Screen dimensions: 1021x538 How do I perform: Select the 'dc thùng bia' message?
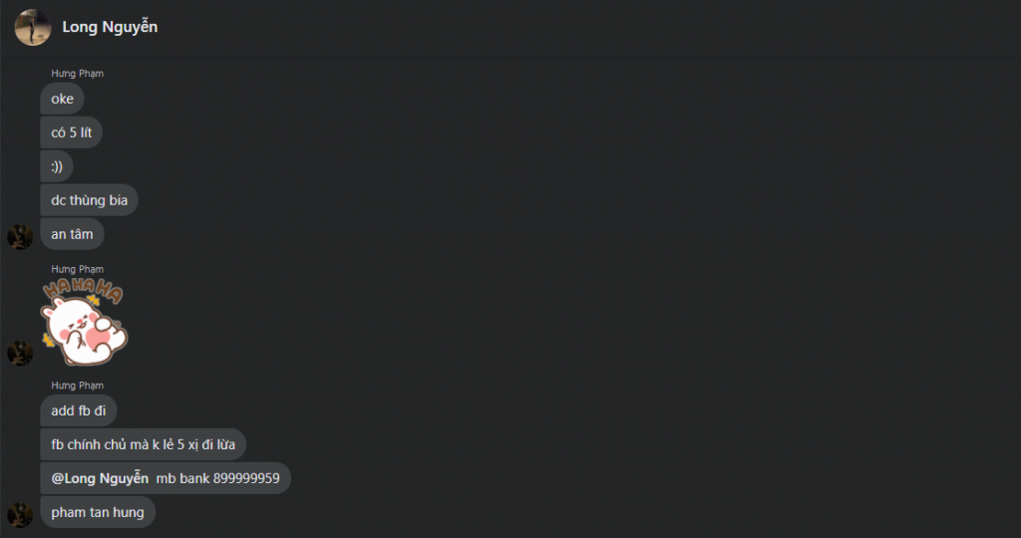[x=89, y=200]
